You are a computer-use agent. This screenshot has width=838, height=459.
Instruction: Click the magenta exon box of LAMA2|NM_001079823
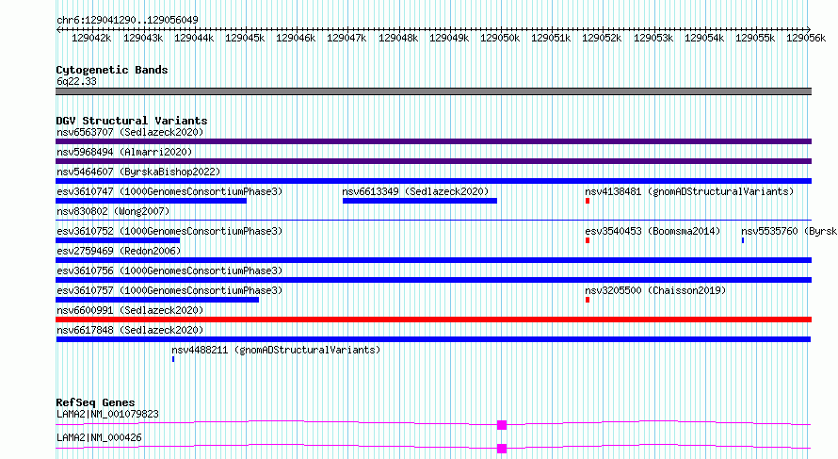point(501,425)
